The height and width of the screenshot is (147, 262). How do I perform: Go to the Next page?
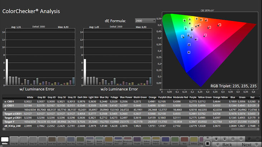(x=249, y=144)
